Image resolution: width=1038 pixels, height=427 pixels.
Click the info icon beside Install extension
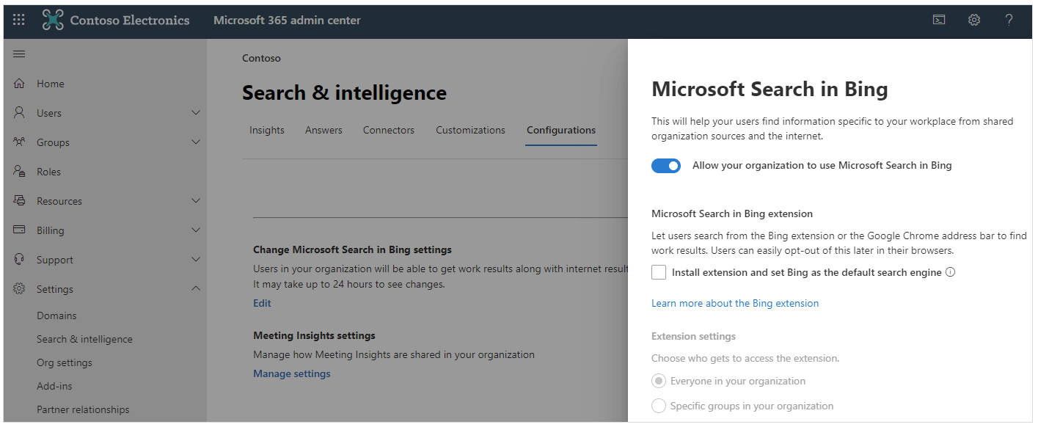(951, 272)
